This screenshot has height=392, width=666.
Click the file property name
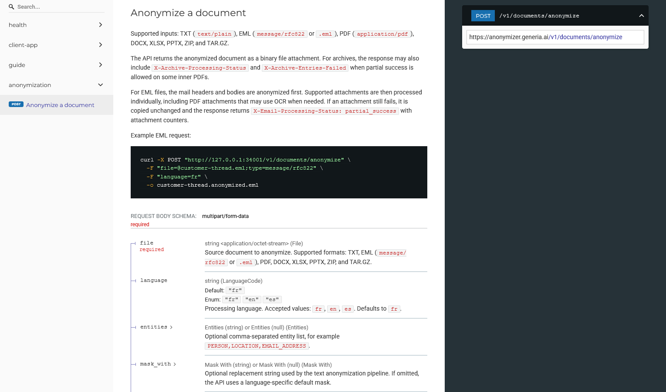147,243
